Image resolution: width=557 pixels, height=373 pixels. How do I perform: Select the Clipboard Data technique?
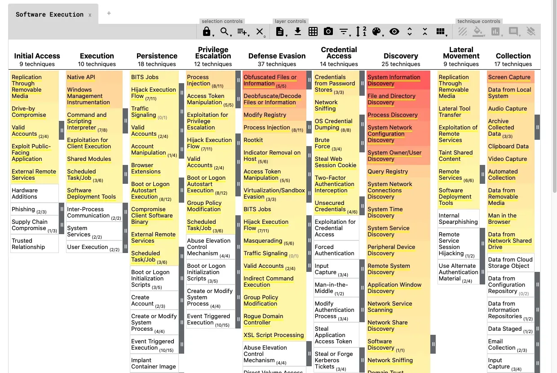click(511, 146)
